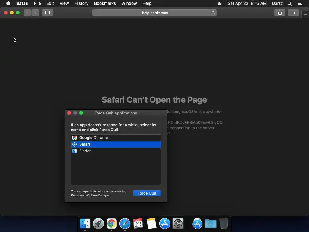
Task: Open Finder from the Dock
Action: point(85,224)
